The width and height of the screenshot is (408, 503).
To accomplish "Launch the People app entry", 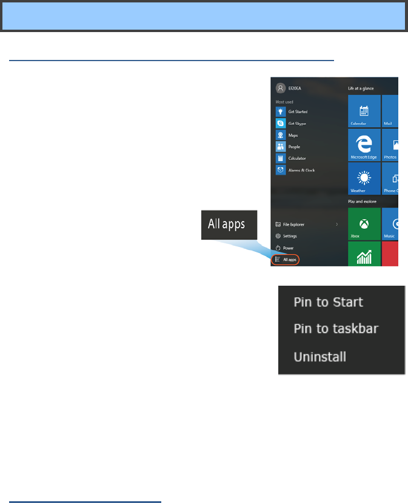I will point(288,146).
